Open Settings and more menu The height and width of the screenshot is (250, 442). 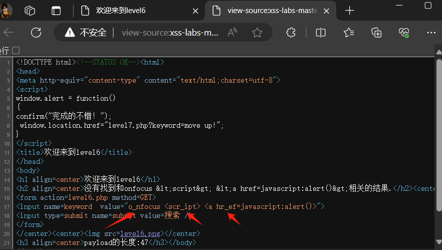point(431,33)
